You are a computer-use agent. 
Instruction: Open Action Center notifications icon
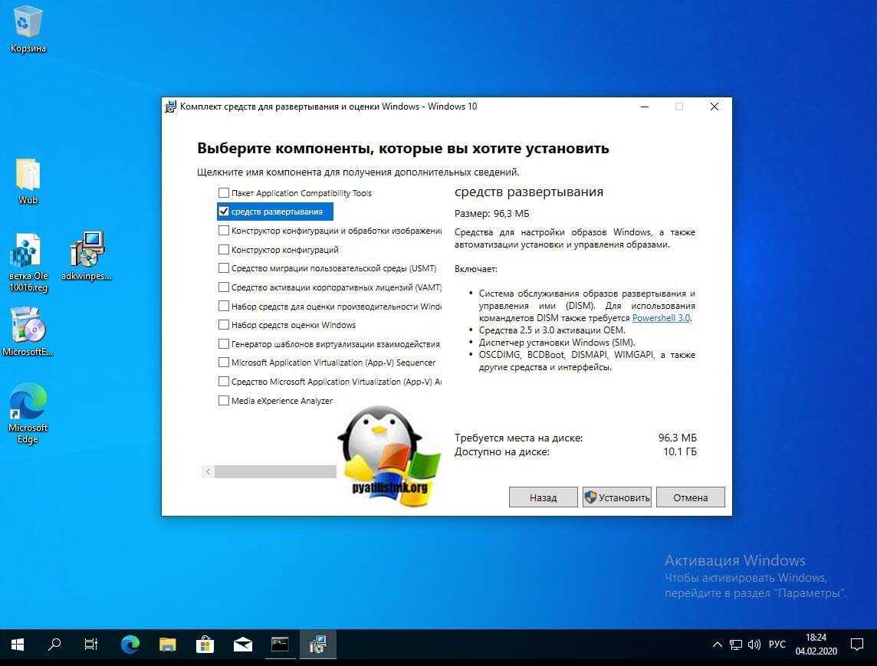coord(857,645)
